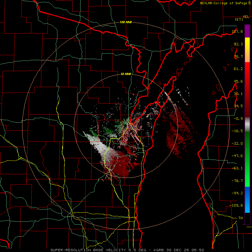Image resolution: width=252 pixels, height=252 pixels.
Task: Click the 61.2 velocity scale value
Action: coord(238,69)
